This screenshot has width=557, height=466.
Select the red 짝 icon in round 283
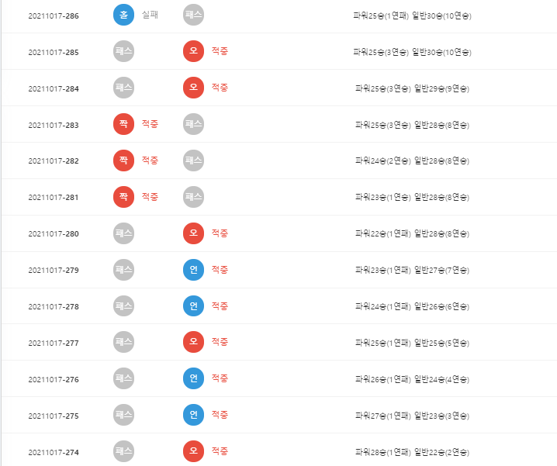coord(123,124)
